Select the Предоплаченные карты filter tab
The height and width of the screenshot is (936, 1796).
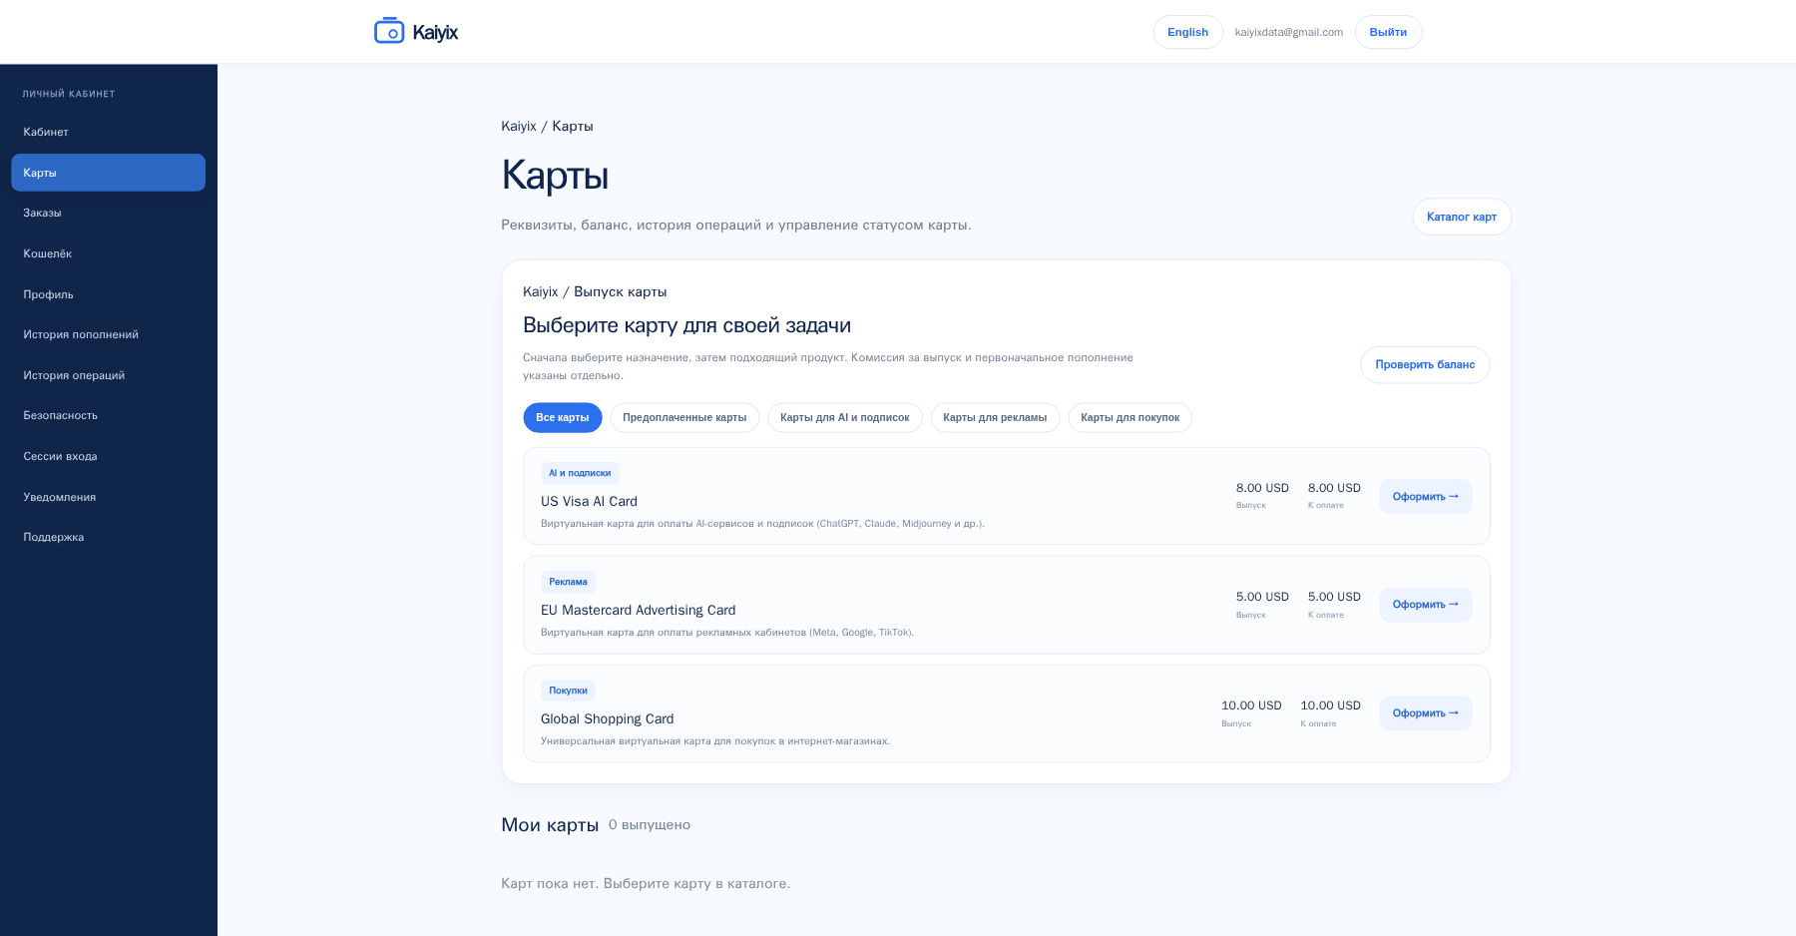pos(684,417)
